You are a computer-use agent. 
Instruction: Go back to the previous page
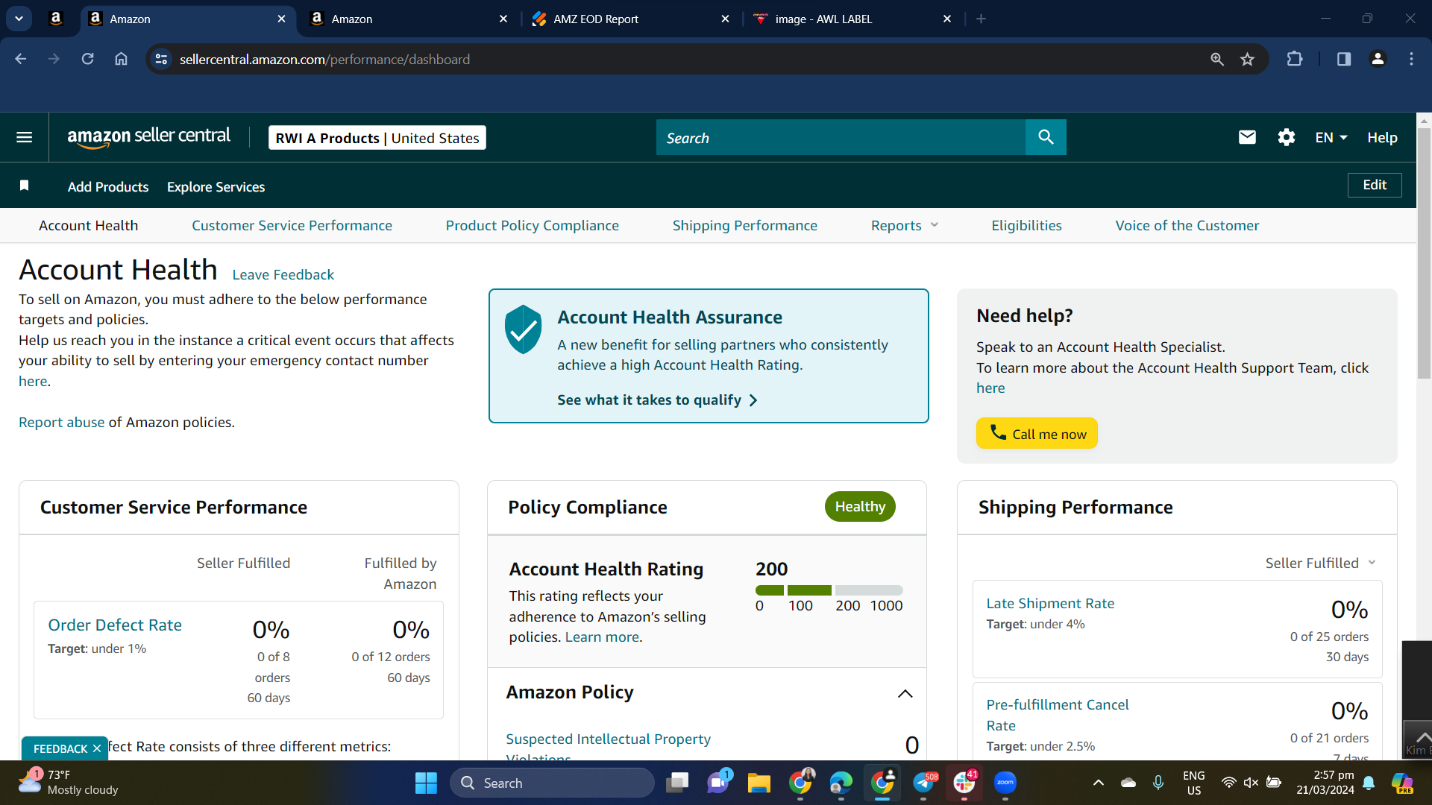pyautogui.click(x=21, y=59)
